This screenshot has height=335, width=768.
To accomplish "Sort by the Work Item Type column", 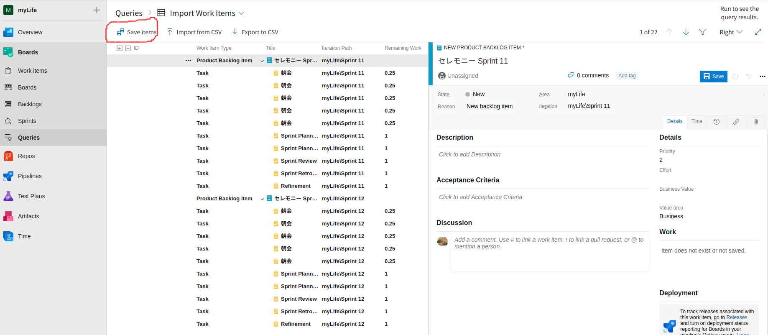I will tap(214, 48).
